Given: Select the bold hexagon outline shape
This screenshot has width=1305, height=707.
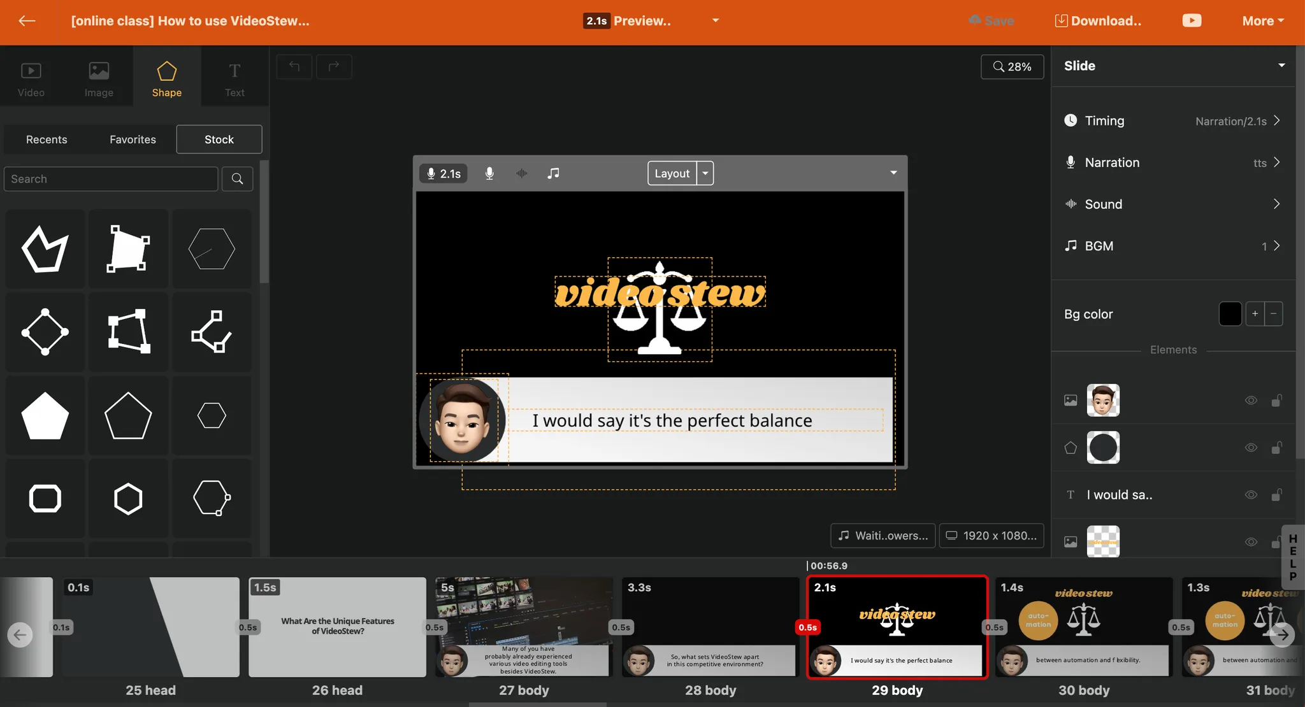Looking at the screenshot, I should pos(128,499).
